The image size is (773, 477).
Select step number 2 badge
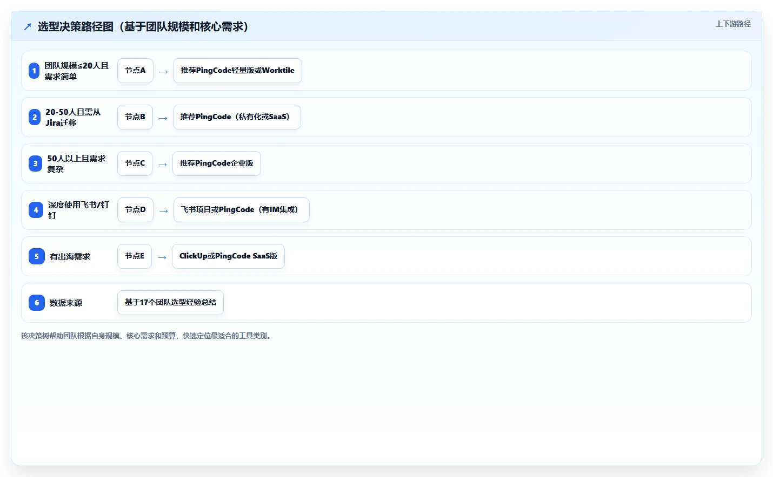tap(35, 117)
